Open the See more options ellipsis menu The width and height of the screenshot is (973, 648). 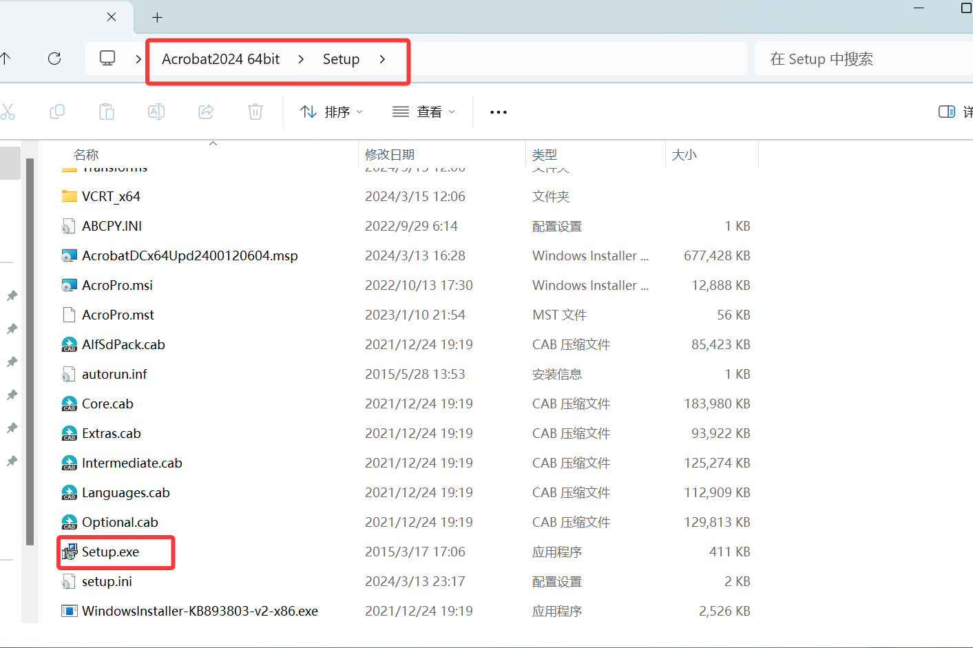[499, 112]
